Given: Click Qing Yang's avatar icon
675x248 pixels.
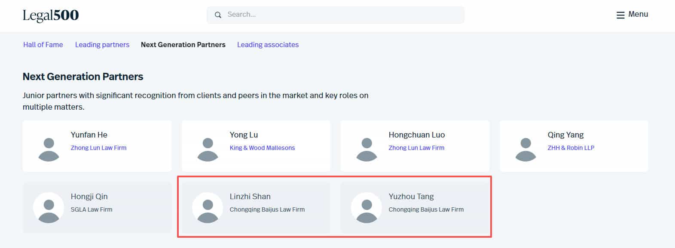Looking at the screenshot, I should pos(526,149).
